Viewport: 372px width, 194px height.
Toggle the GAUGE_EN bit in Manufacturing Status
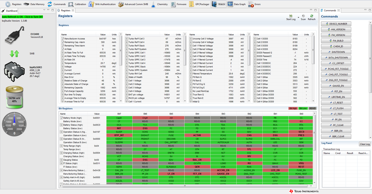(223, 174)
